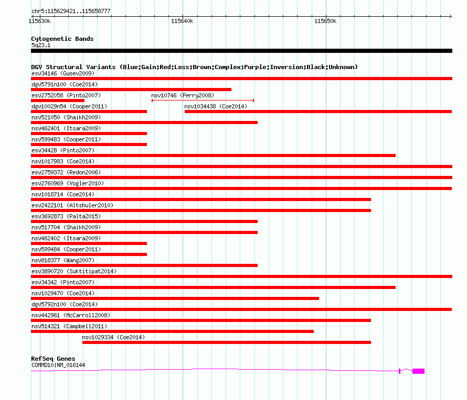Click the COMMD10 magenta exon block
Screen dimensions: 467x400
[418, 371]
